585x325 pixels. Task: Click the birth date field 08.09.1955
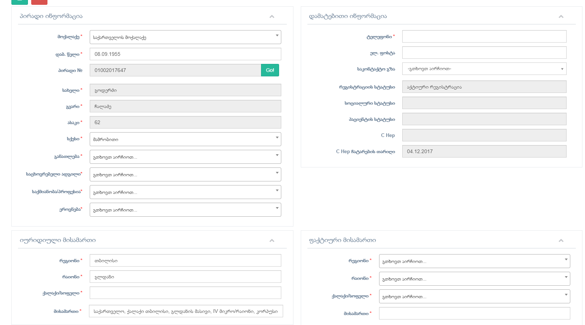tap(185, 54)
